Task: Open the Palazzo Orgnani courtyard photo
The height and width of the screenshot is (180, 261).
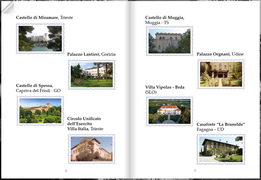Action: click(221, 74)
